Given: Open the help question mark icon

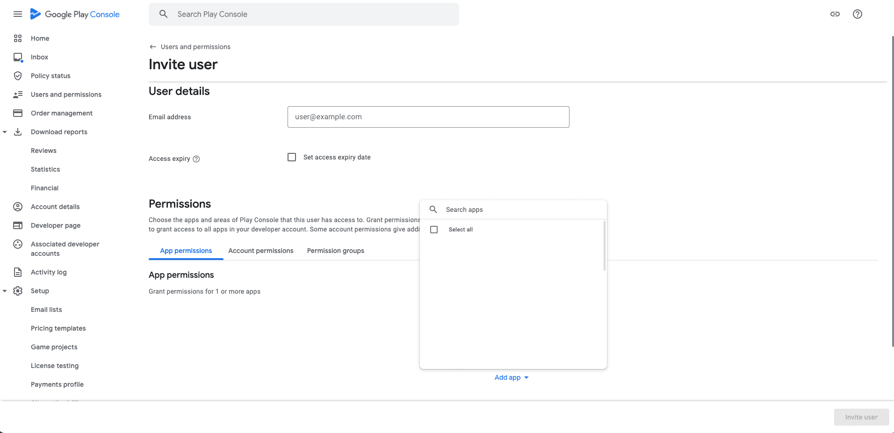Looking at the screenshot, I should coord(858,14).
